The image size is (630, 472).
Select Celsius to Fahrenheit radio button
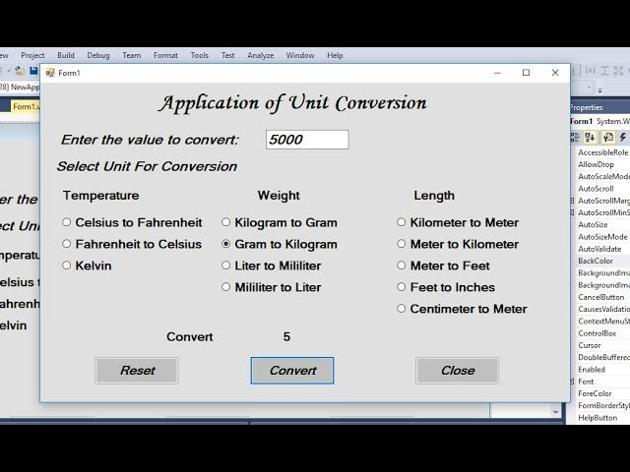click(67, 223)
